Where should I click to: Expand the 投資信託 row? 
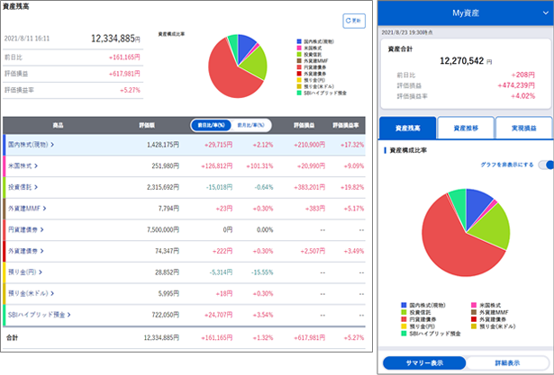[24, 187]
